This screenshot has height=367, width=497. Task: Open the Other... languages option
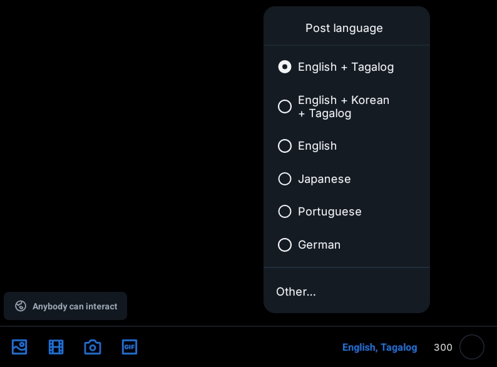coord(296,292)
